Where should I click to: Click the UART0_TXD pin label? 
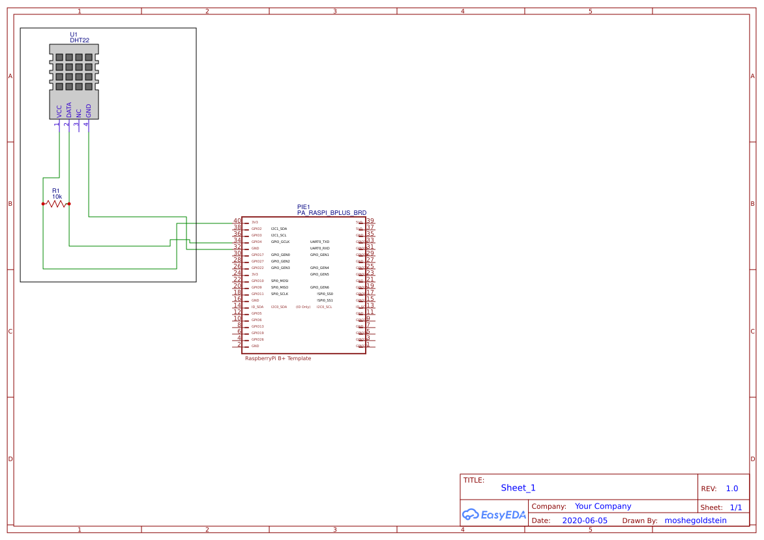point(319,242)
